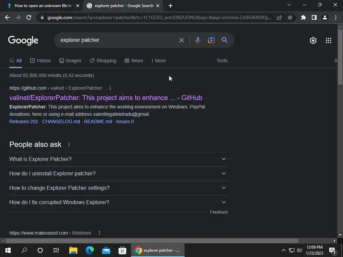Show hidden system tray icons
Screen dimensions: 343x257
[x=283, y=250]
